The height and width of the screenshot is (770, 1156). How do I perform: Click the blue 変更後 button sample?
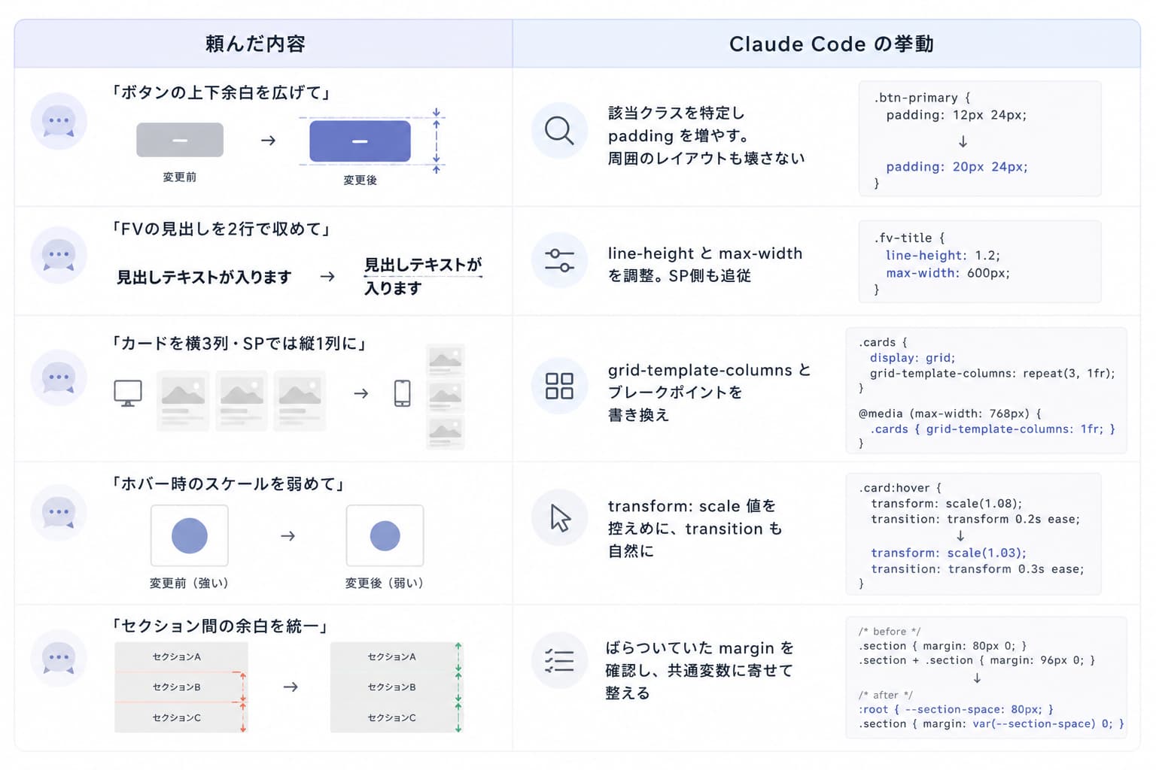click(360, 141)
